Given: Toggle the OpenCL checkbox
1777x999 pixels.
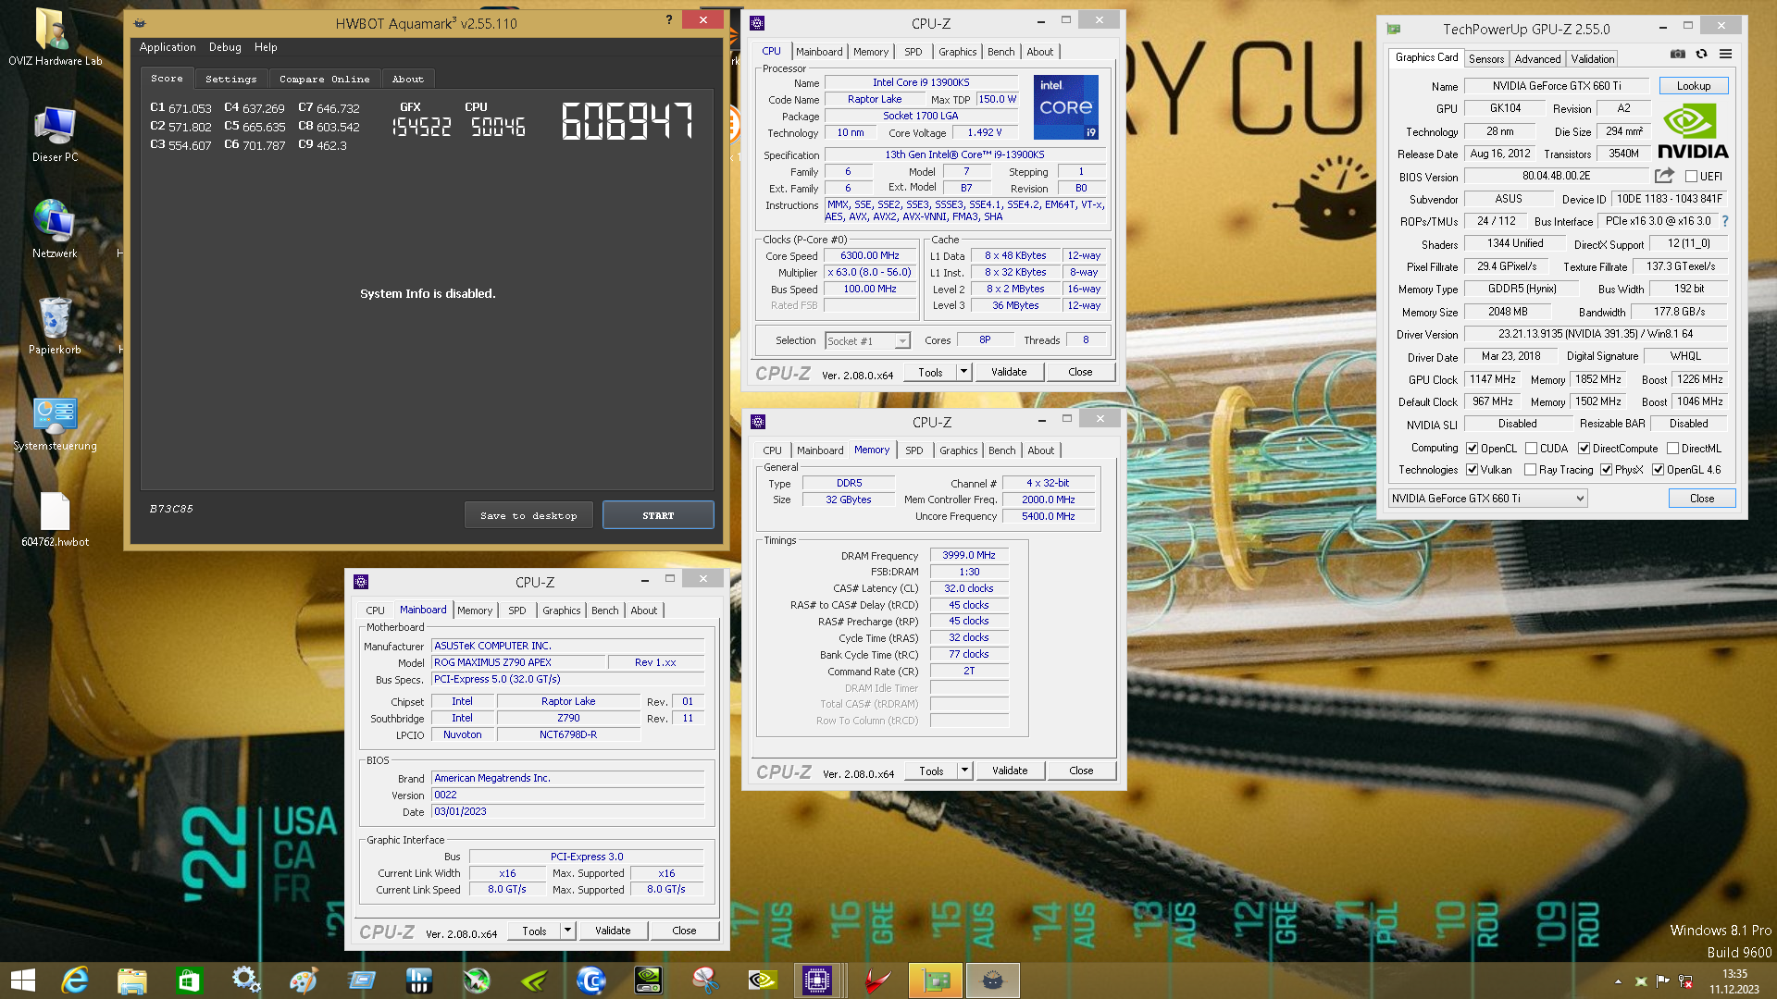Looking at the screenshot, I should tap(1472, 449).
